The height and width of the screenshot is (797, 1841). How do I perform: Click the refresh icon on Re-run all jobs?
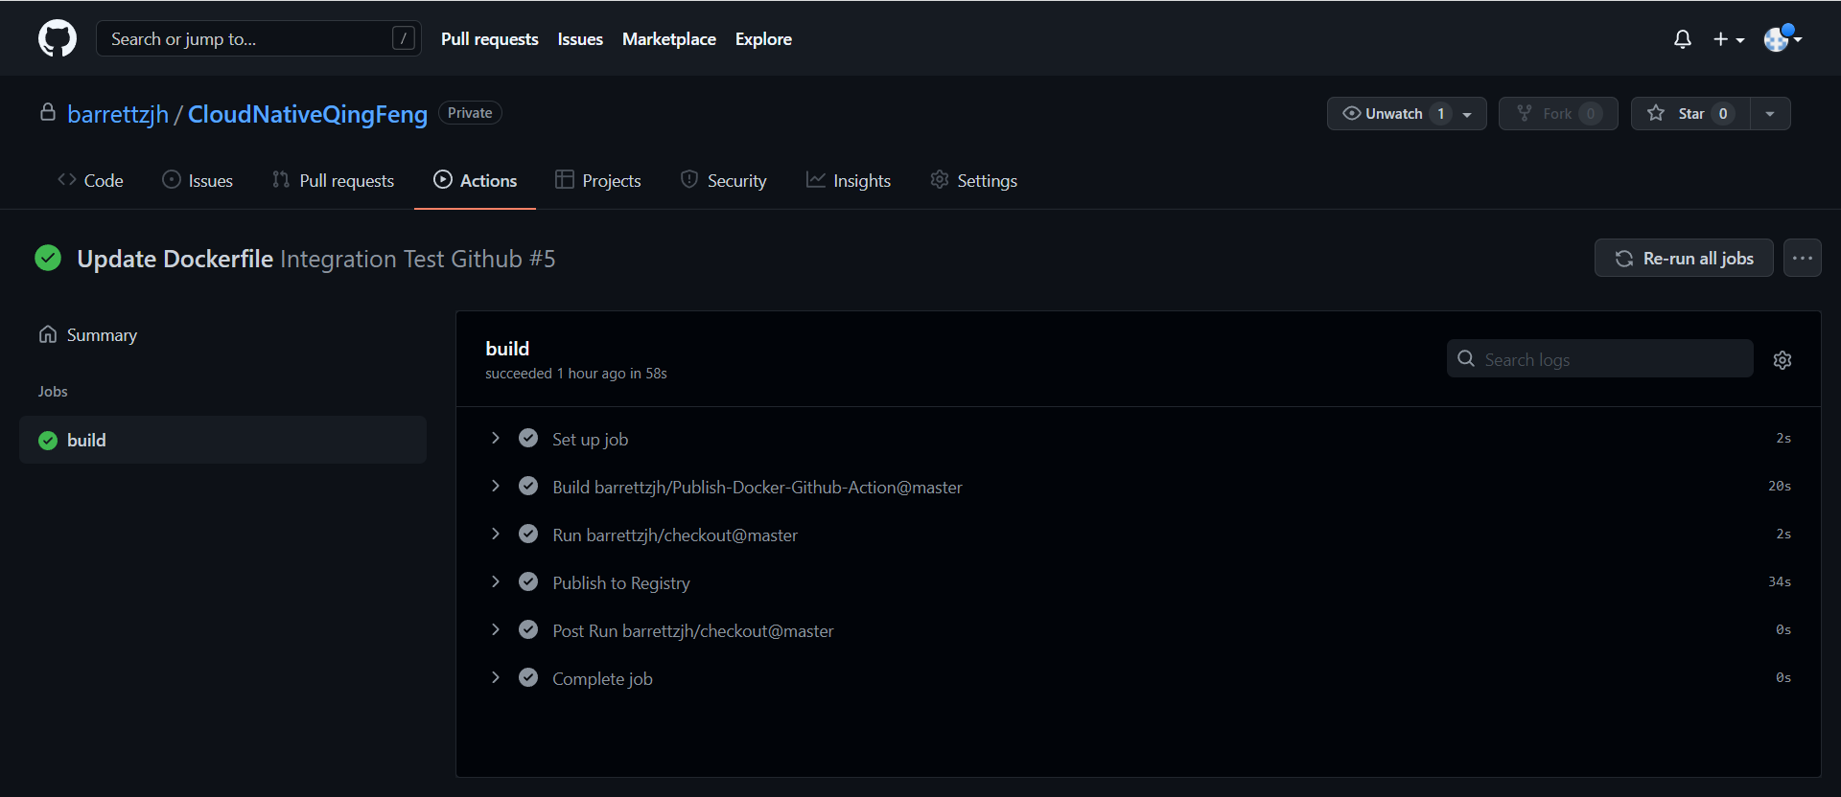point(1624,259)
